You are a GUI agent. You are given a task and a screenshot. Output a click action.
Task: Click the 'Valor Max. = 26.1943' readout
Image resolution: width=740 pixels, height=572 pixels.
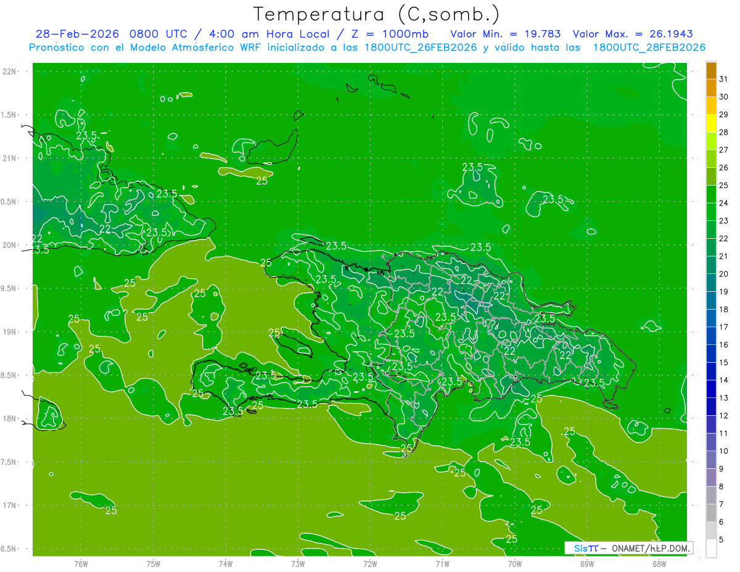[x=633, y=34]
